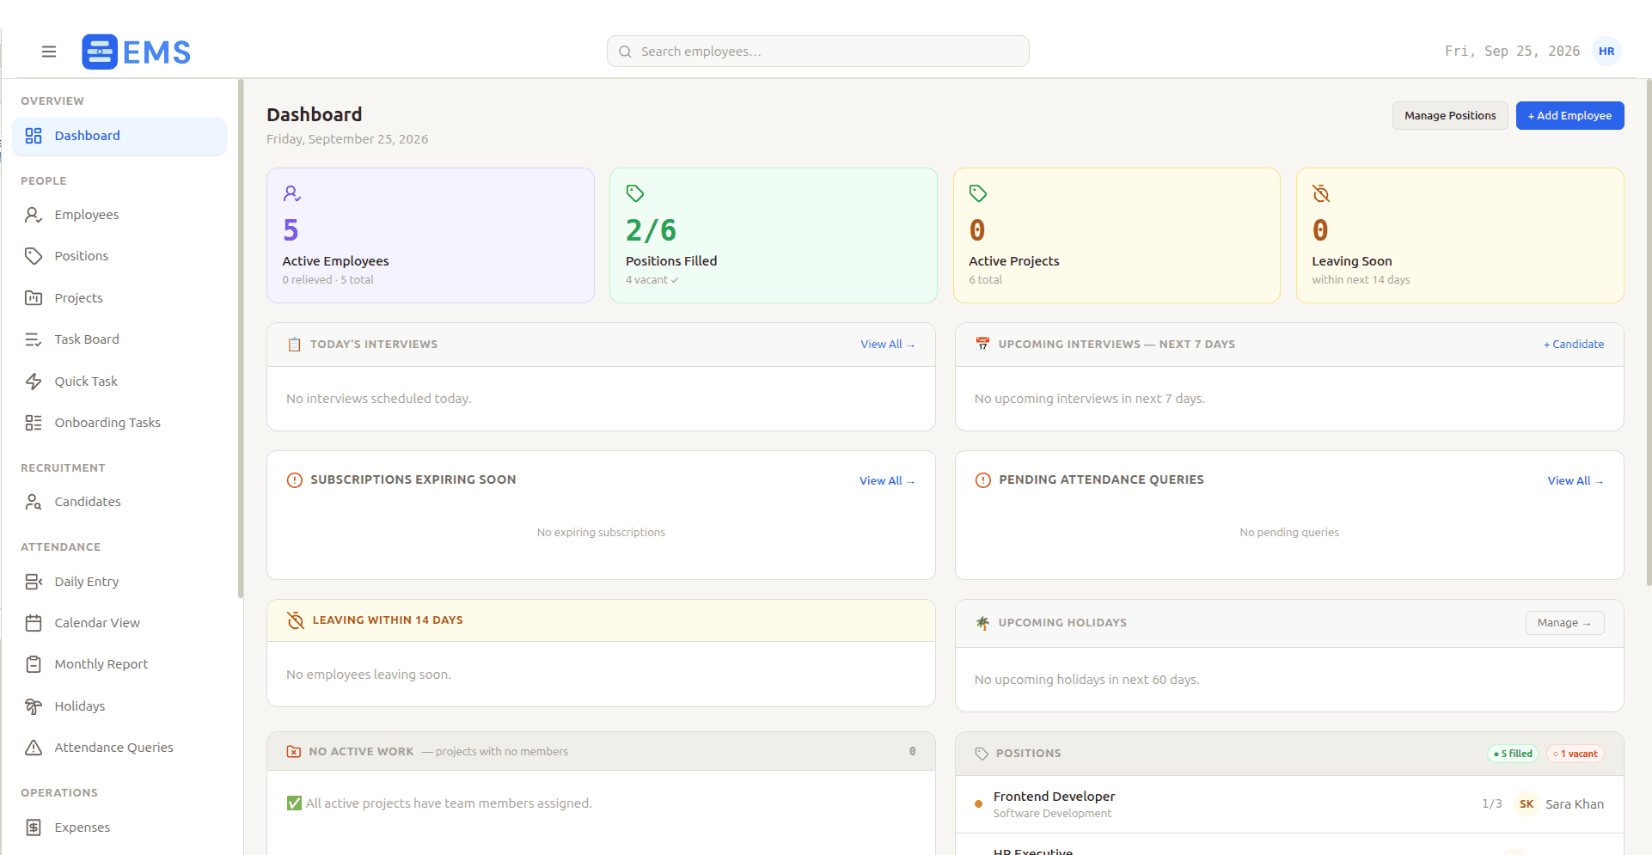The width and height of the screenshot is (1652, 855).
Task: Click the Leaving Within 14 Days timer icon
Action: click(296, 620)
